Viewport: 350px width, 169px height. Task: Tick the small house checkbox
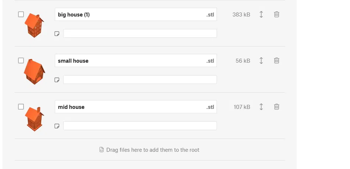(x=21, y=60)
